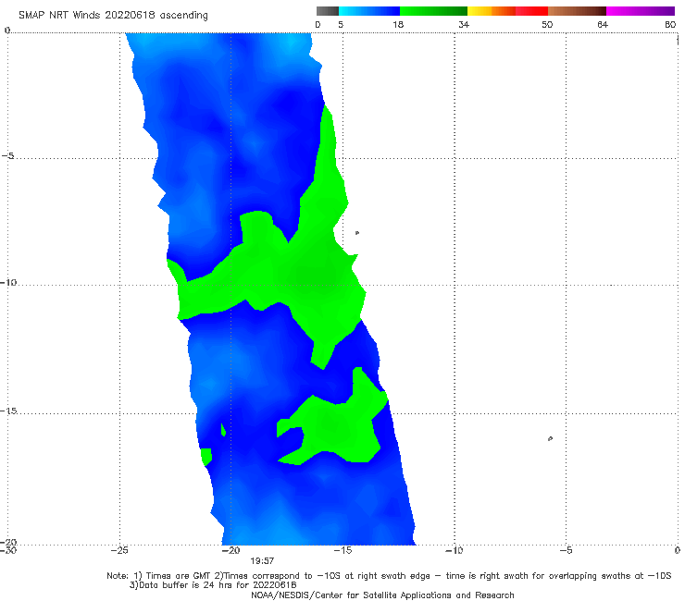685x601 pixels.
Task: Click the small island marker near 6W 16S
Action: (550, 438)
